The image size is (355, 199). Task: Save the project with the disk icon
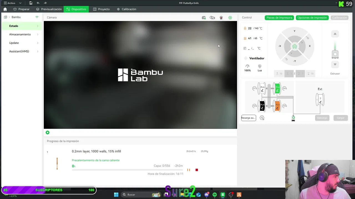tap(31, 3)
